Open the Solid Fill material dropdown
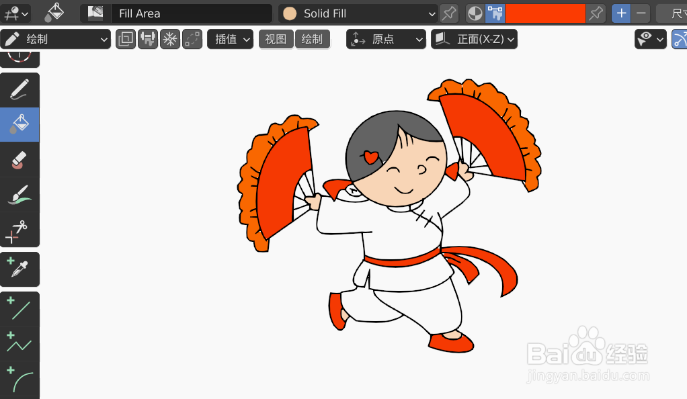Screen dimensions: 687x399 pos(358,13)
